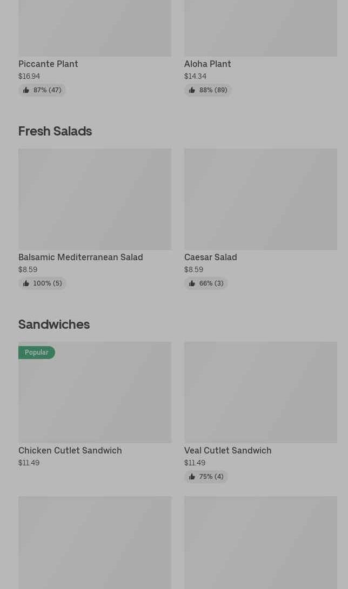Click thumbs-up icon under Balsamic Mediterranean Salad

point(26,283)
